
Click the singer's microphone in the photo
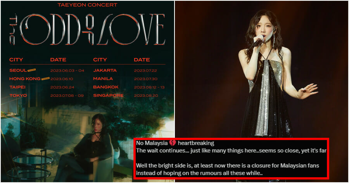258,42
